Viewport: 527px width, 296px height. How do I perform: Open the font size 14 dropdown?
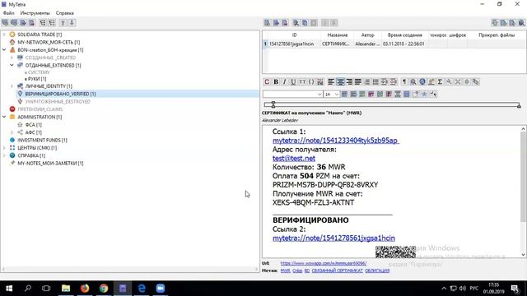point(331,95)
